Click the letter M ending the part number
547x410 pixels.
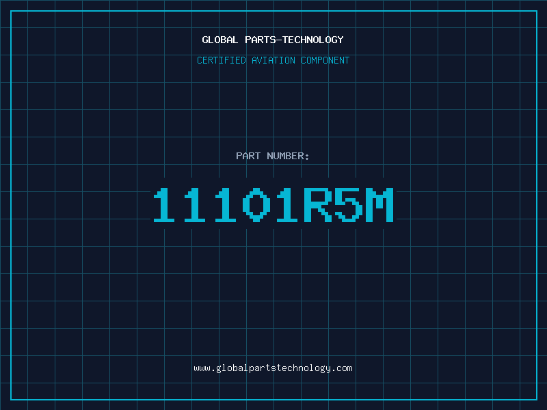(x=379, y=204)
